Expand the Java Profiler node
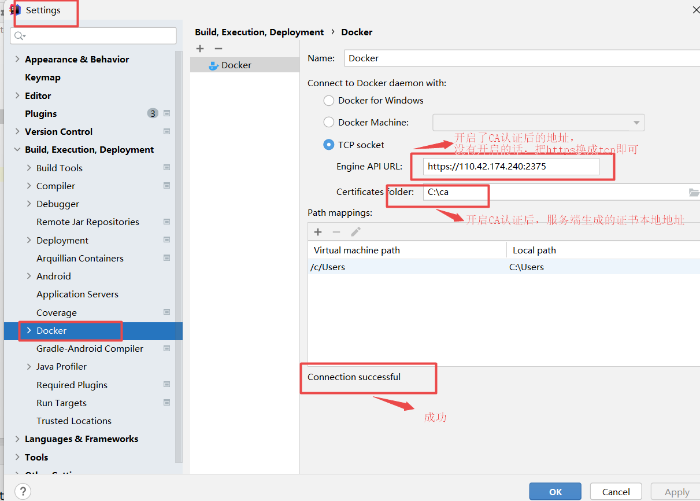This screenshot has width=700, height=501. coord(29,366)
